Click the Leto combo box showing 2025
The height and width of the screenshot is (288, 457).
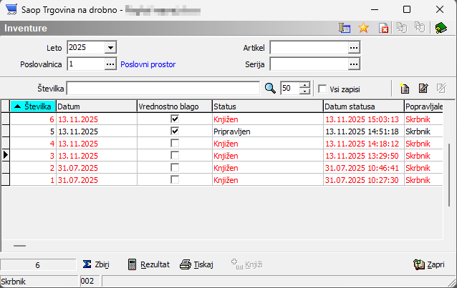coord(92,47)
